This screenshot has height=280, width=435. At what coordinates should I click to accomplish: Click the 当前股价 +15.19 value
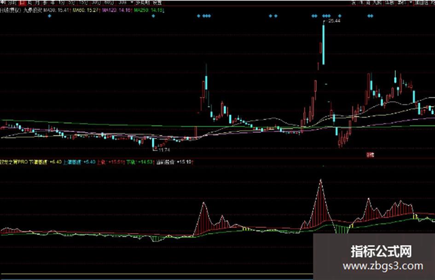coord(174,162)
